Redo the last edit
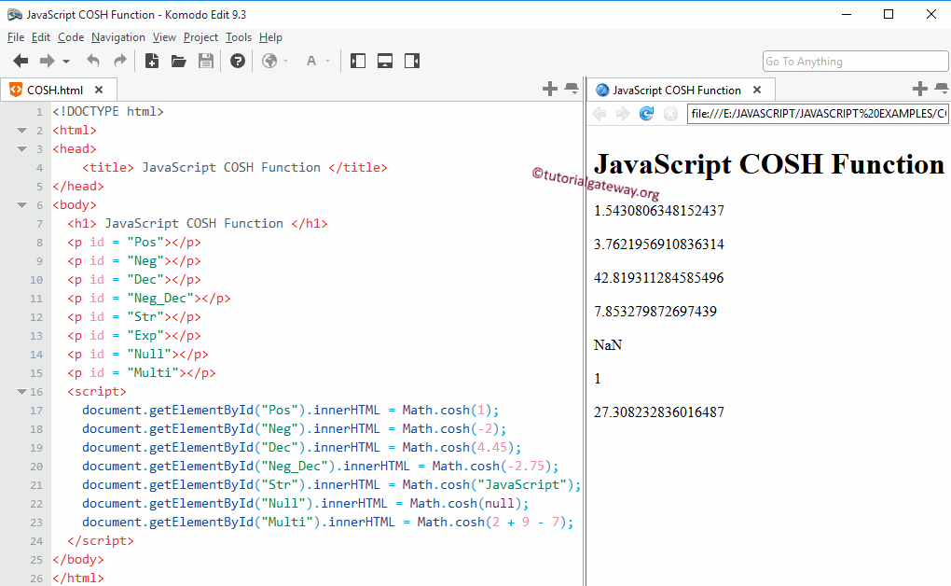Viewport: 951px width, 586px height. tap(118, 61)
